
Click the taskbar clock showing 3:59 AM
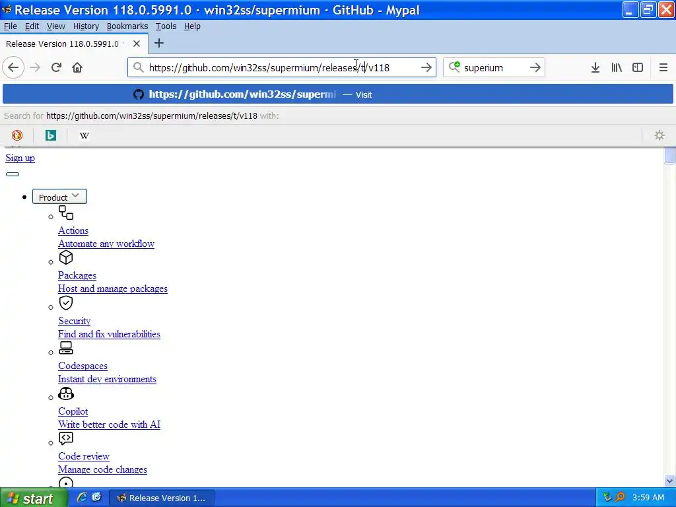[648, 498]
